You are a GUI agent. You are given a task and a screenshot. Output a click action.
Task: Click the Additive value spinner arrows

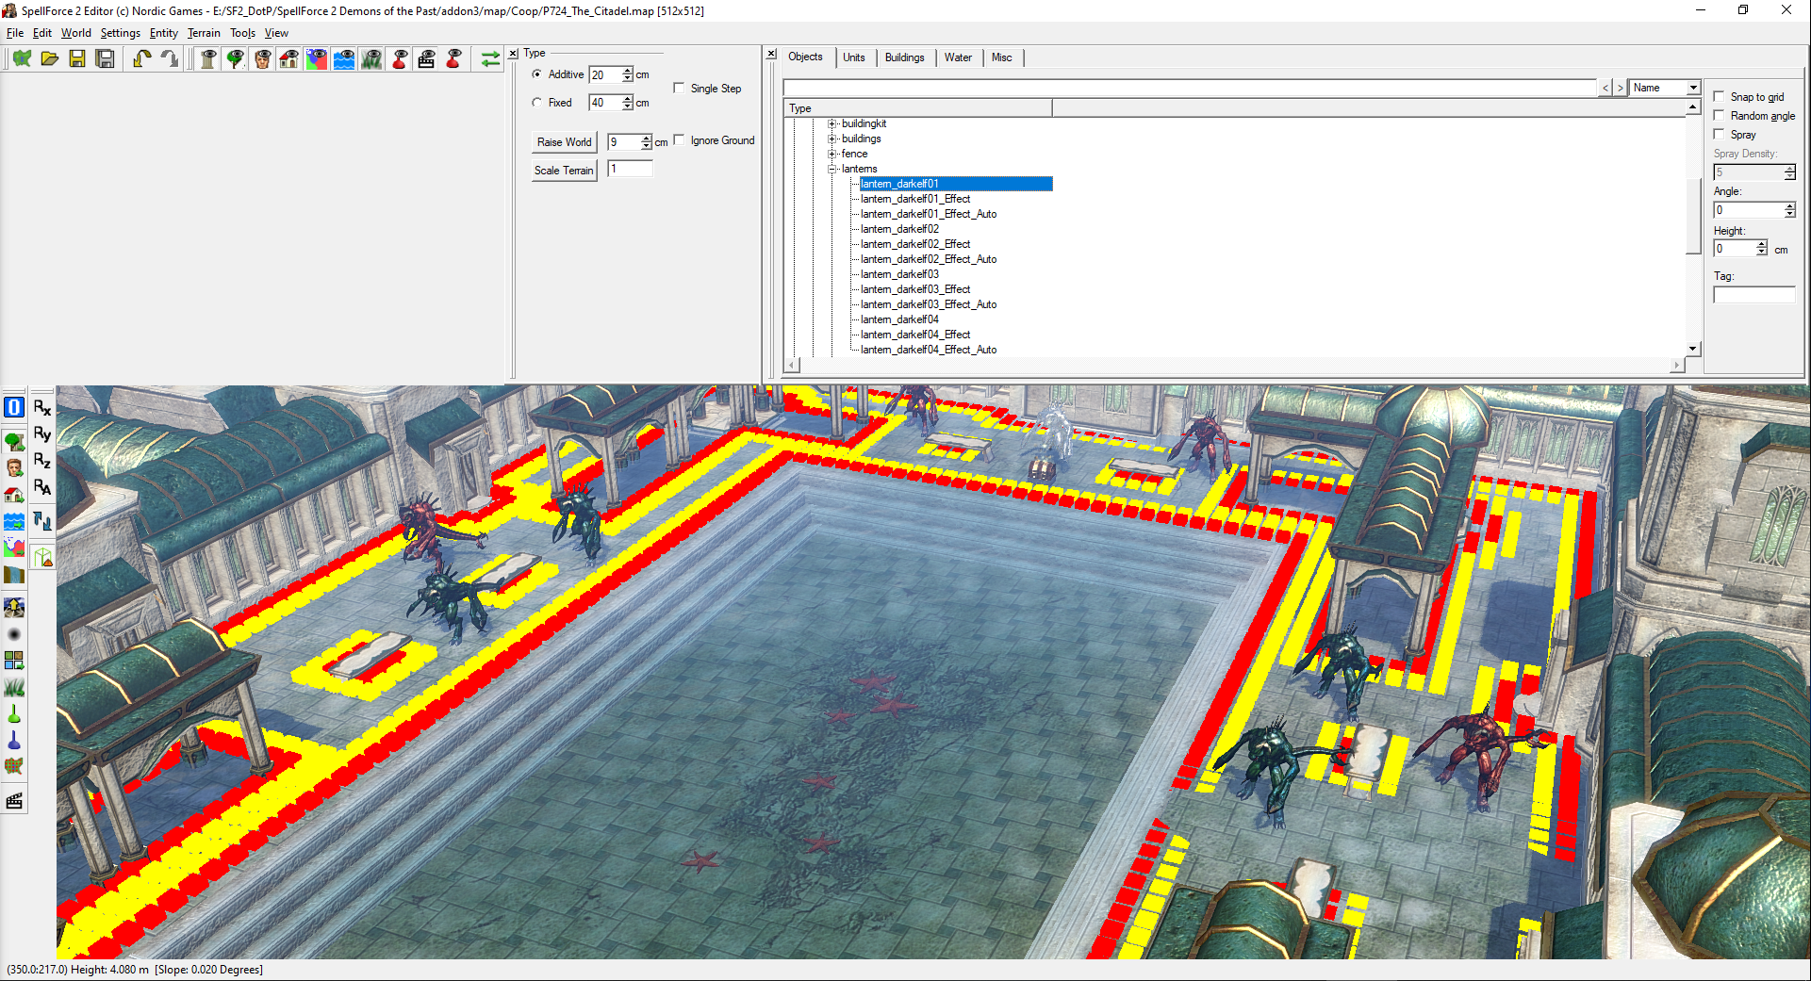pos(628,74)
